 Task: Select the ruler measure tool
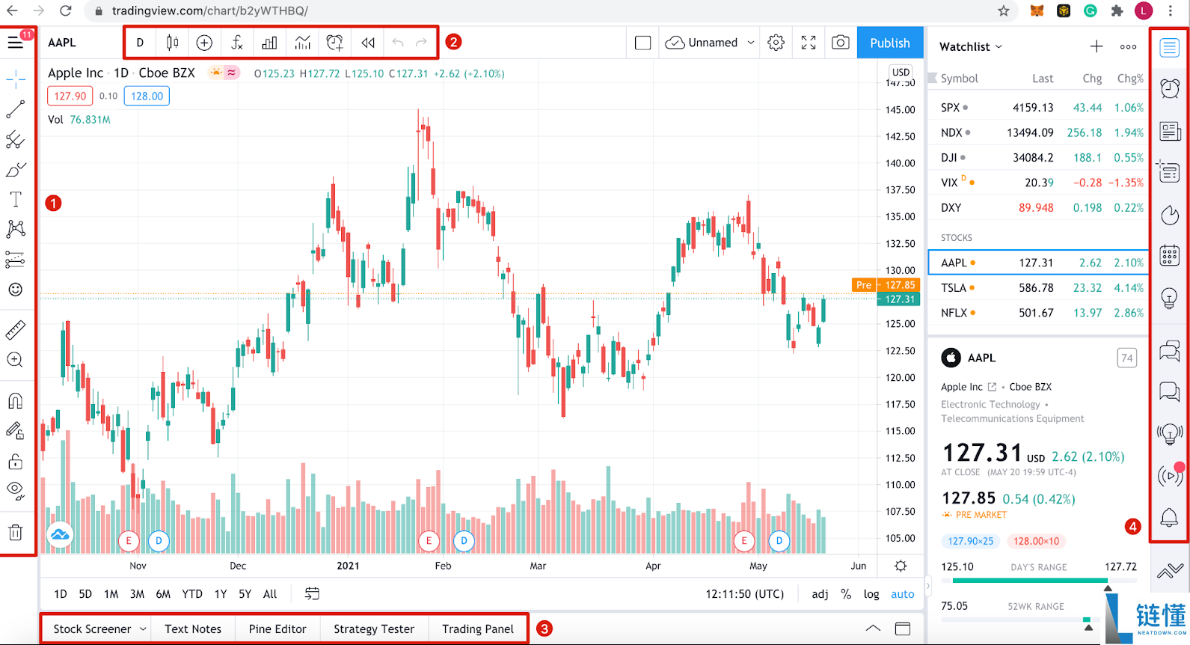(x=15, y=329)
